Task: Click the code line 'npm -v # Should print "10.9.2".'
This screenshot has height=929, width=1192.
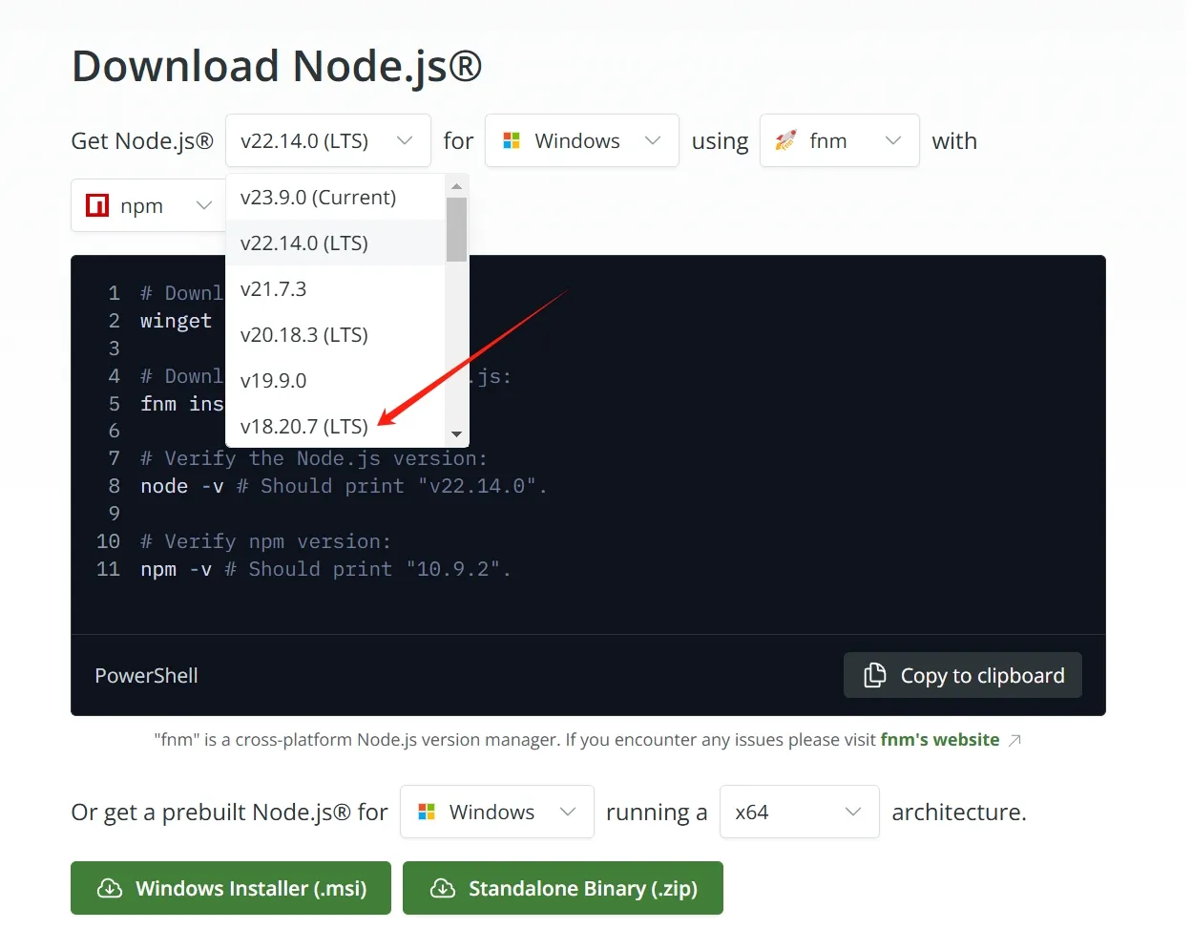Action: pos(325,569)
